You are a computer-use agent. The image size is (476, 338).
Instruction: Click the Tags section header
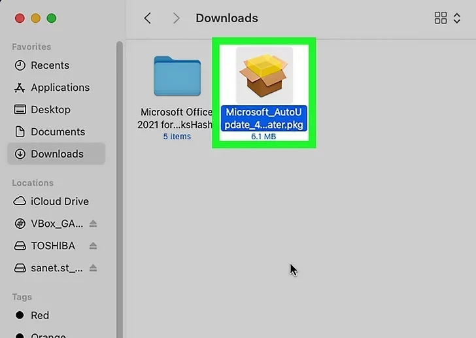click(22, 297)
